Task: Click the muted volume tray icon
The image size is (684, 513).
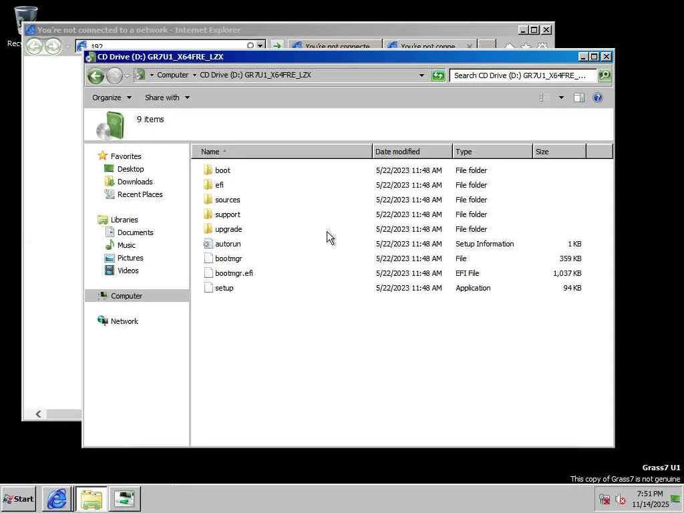Action: click(x=620, y=499)
